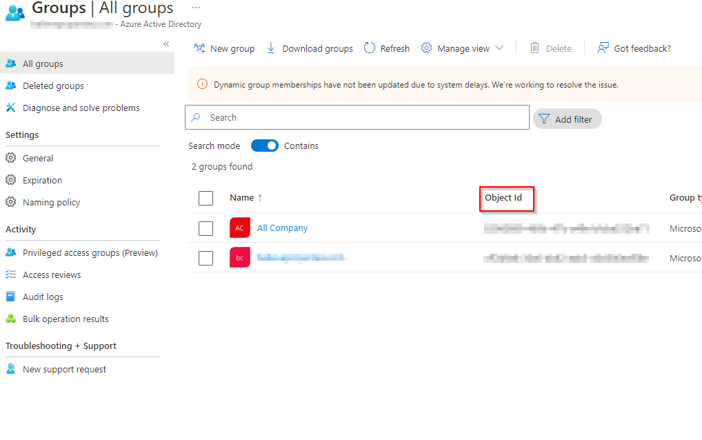
Task: Click the Groups header icon
Action: [14, 12]
